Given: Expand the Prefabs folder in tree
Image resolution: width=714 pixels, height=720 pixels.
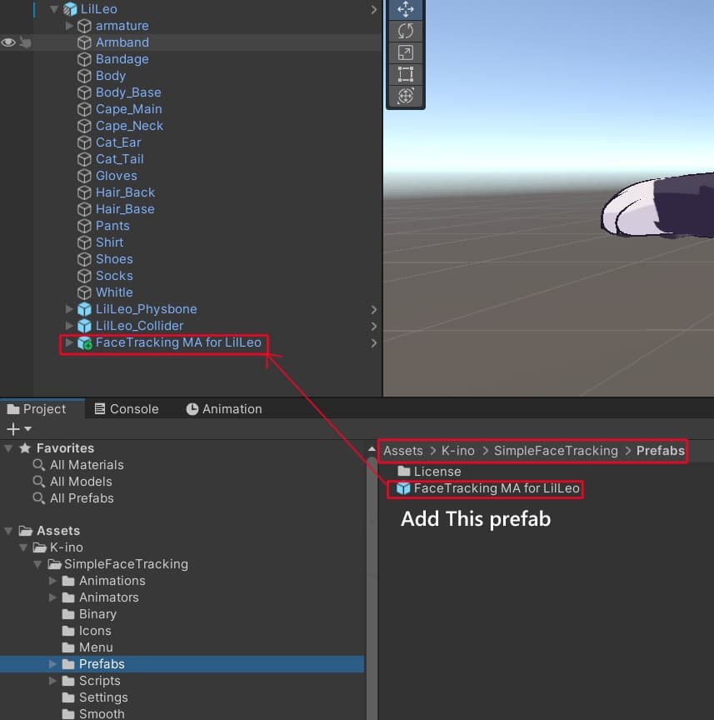Looking at the screenshot, I should point(52,664).
